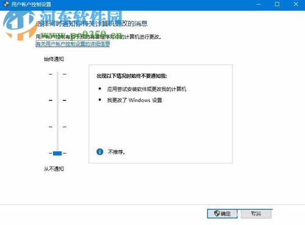Click the 从不通知 label

coord(54,169)
